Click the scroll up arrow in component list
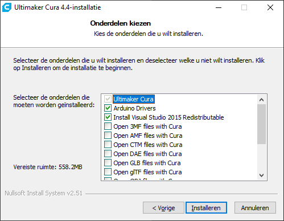The image size is (284, 221). click(262, 100)
